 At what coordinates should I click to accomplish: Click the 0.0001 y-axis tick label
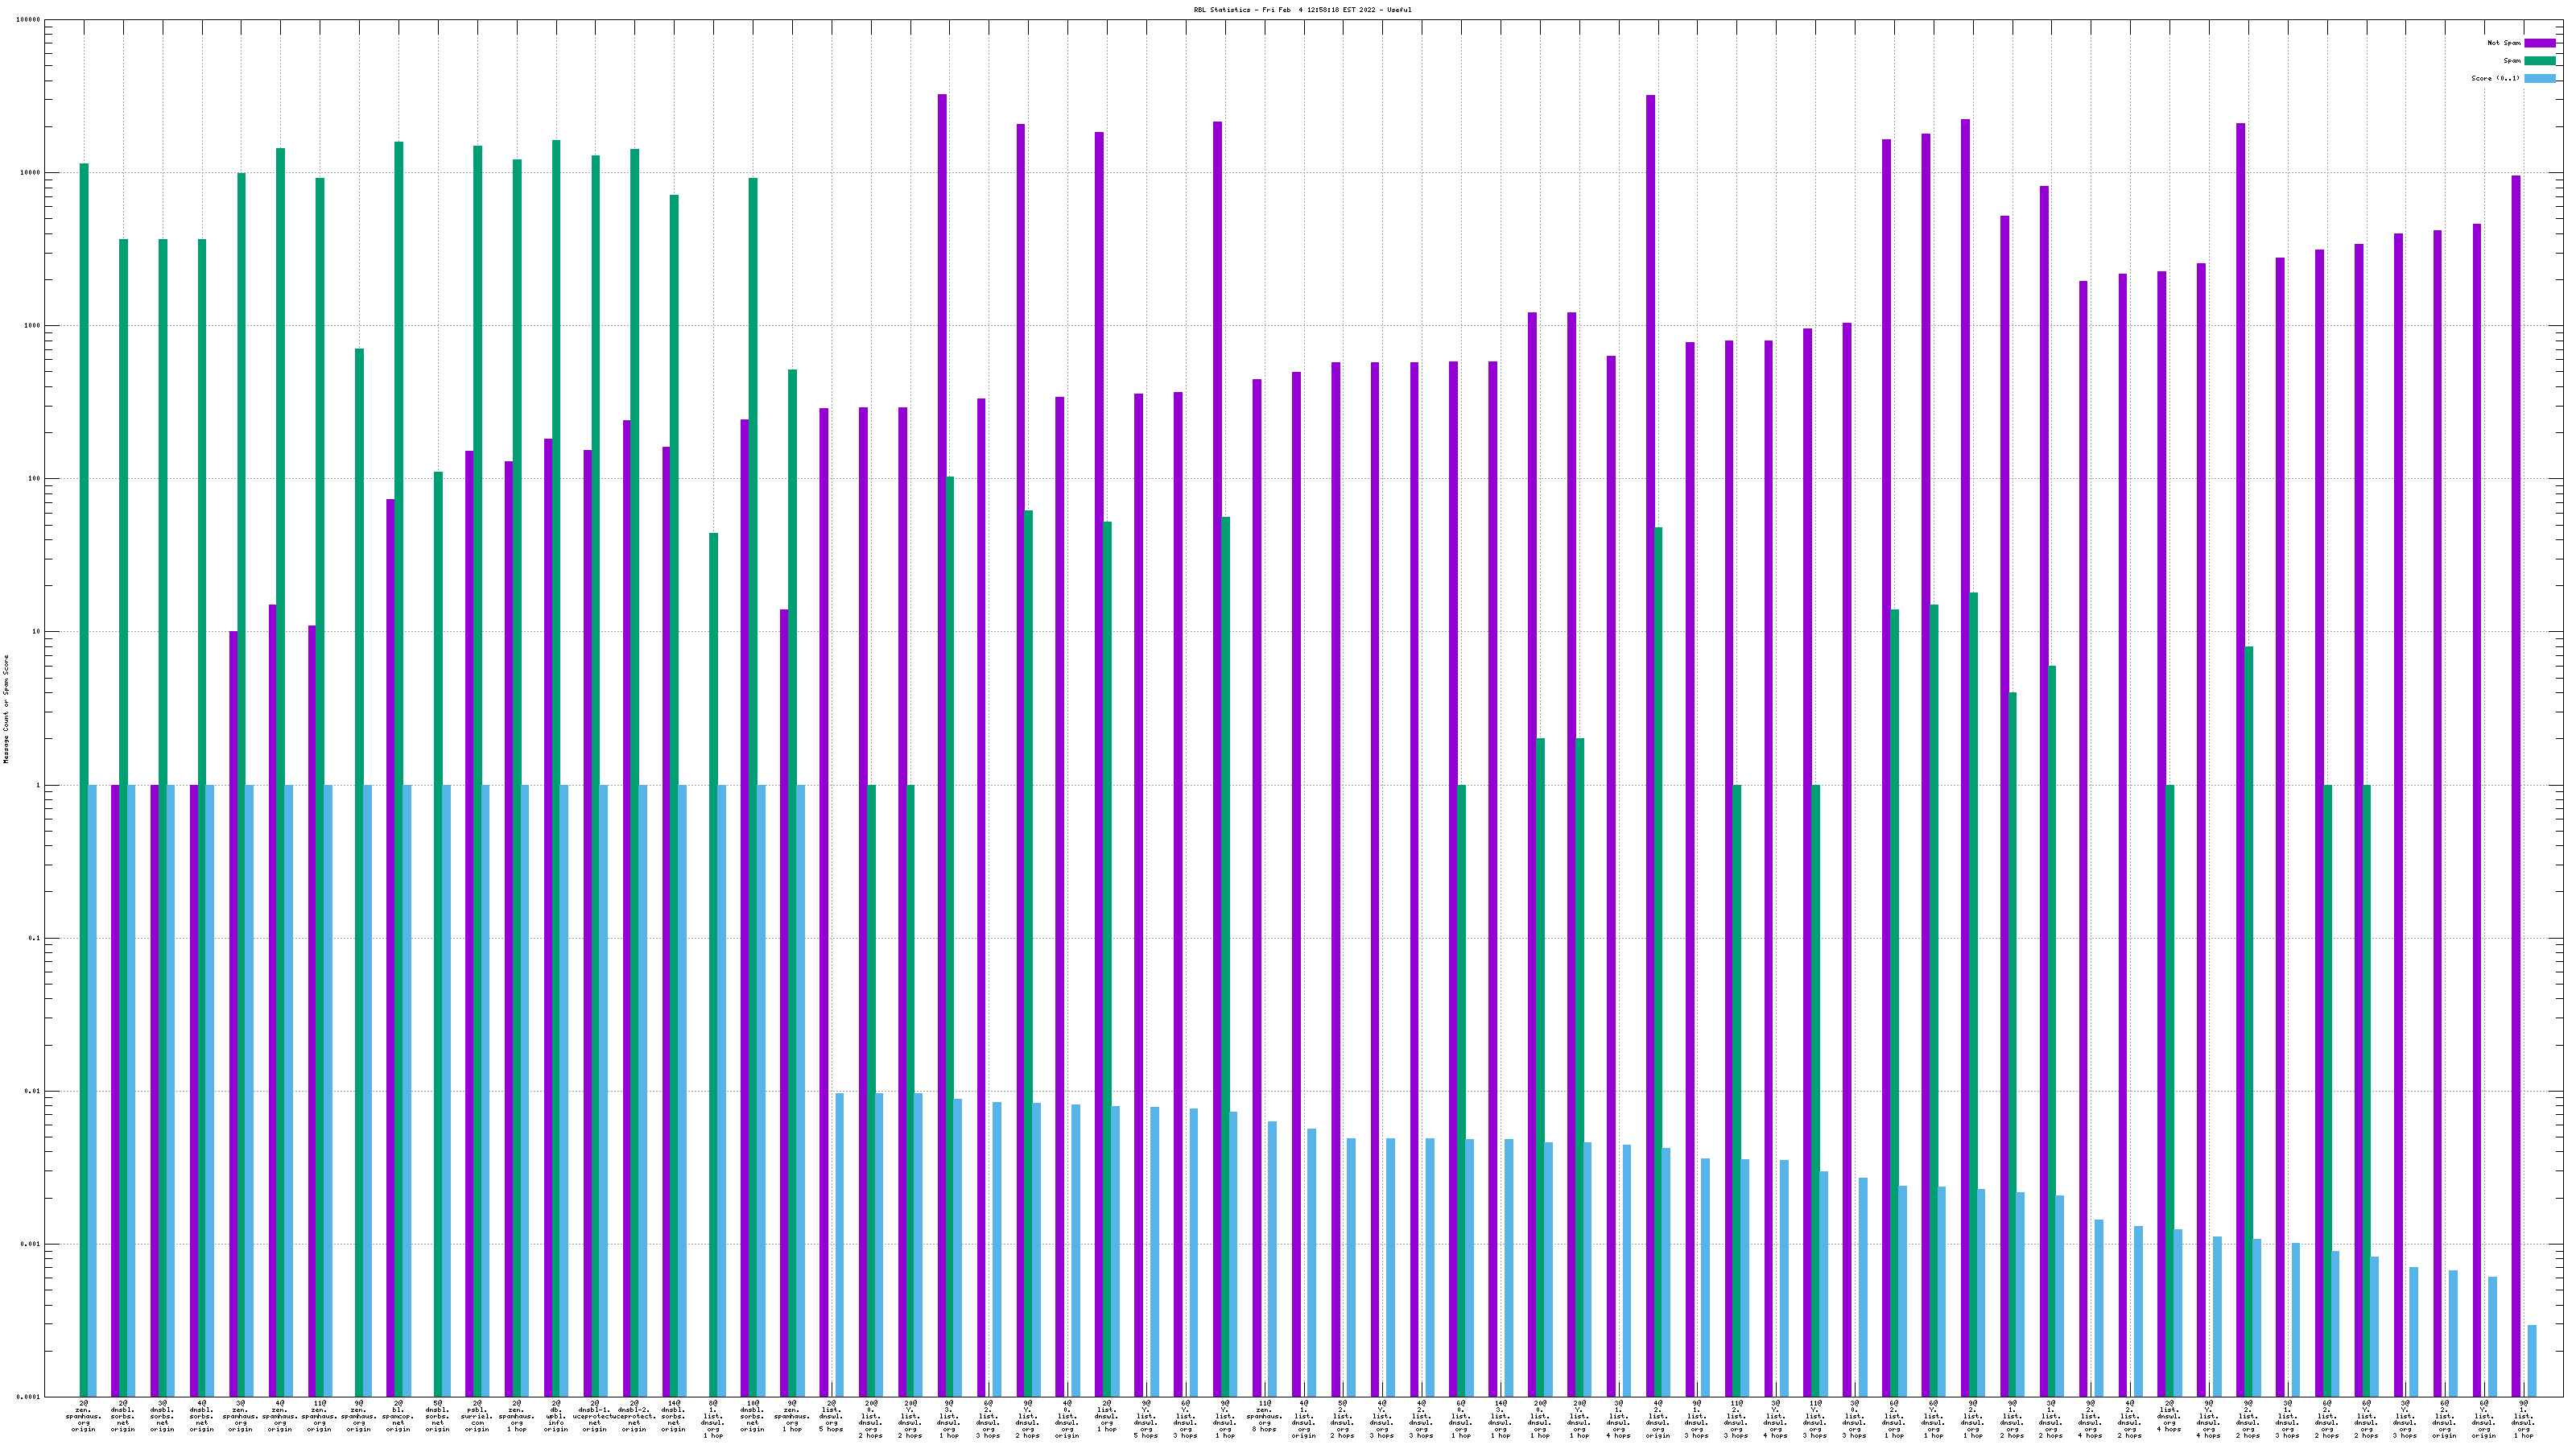tap(30, 1396)
